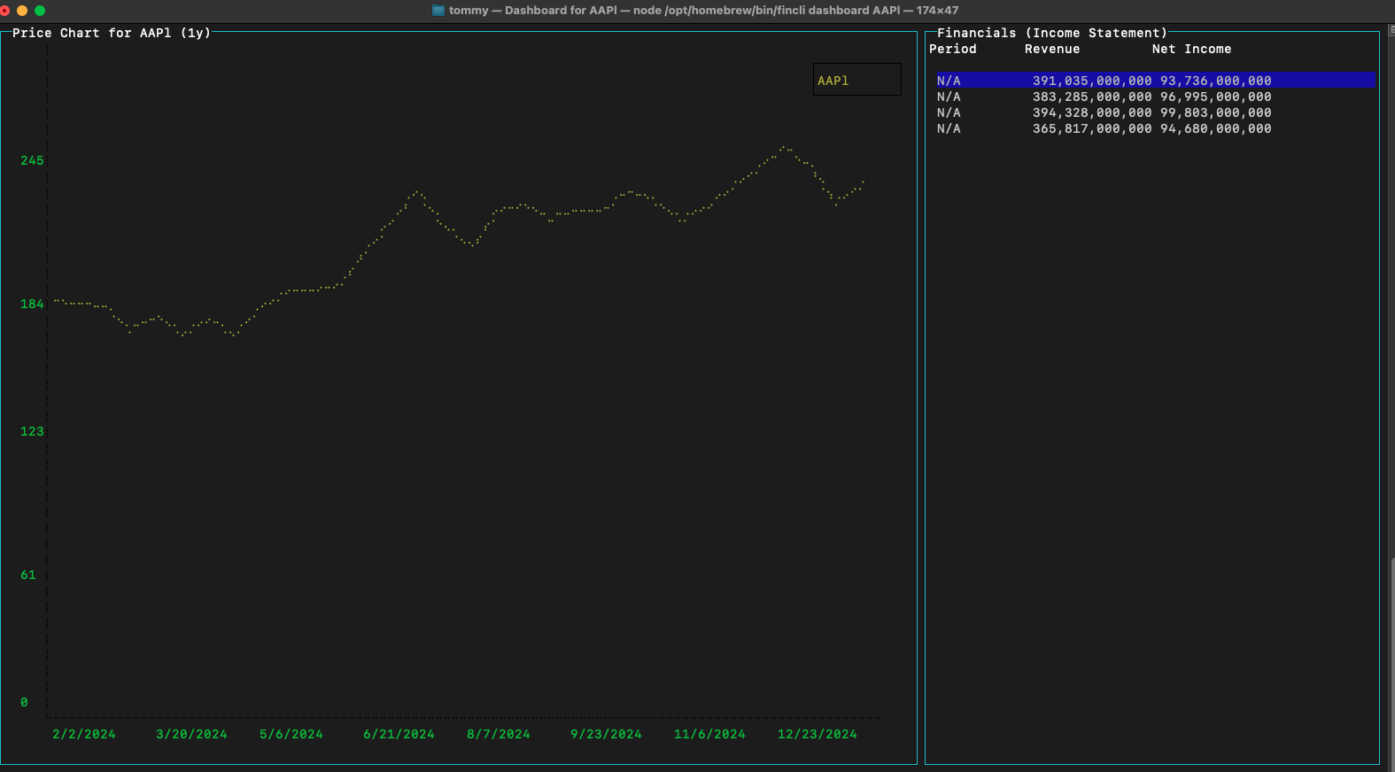Image resolution: width=1395 pixels, height=772 pixels.
Task: Click the terminal vertical scrollbar thumb
Action: (1391, 664)
